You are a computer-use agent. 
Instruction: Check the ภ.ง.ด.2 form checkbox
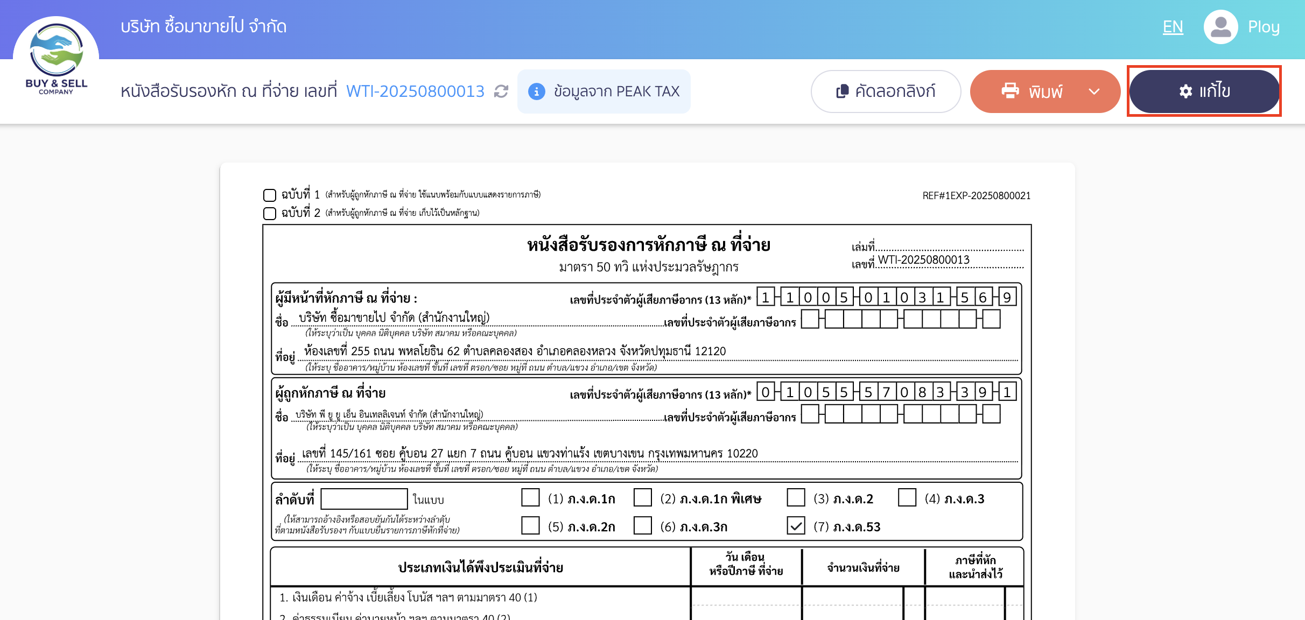click(x=796, y=499)
